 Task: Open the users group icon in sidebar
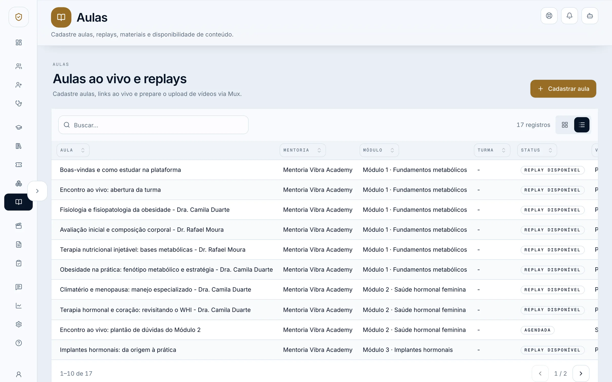[19, 66]
